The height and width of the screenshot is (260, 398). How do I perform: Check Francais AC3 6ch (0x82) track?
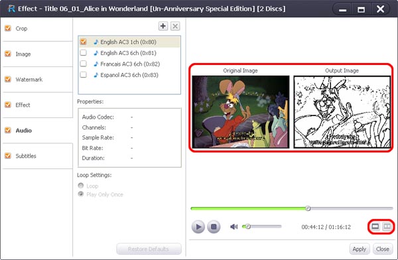pos(84,64)
